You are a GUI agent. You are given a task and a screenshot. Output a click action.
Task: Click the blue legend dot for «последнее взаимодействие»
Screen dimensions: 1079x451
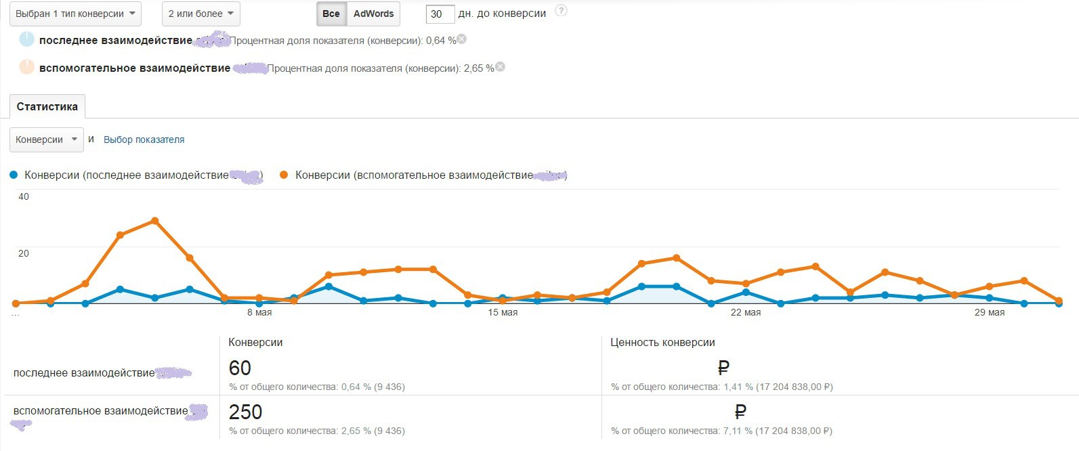(14, 175)
